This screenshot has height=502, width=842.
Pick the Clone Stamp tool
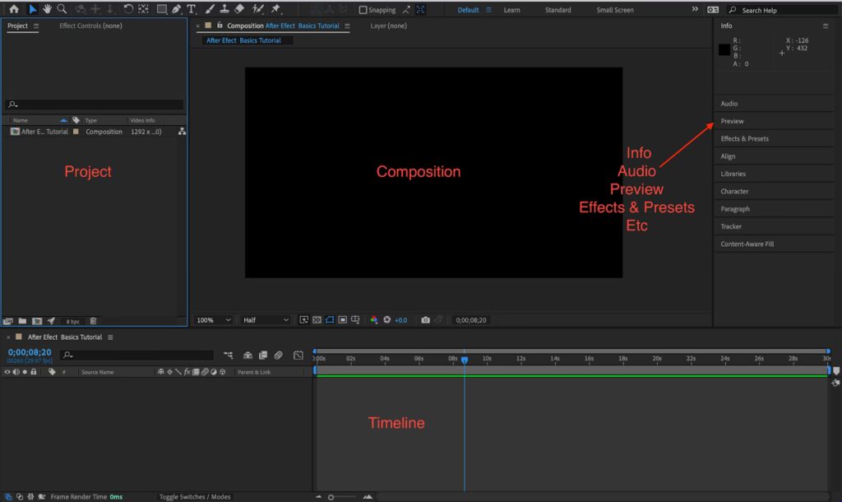coord(224,9)
